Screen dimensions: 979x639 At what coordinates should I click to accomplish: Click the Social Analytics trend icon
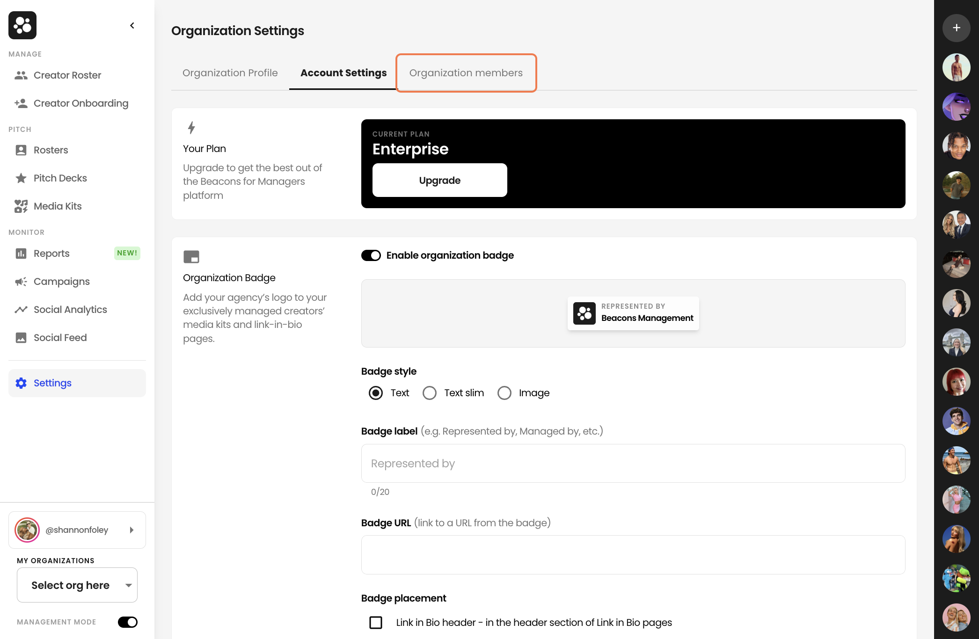(x=21, y=310)
